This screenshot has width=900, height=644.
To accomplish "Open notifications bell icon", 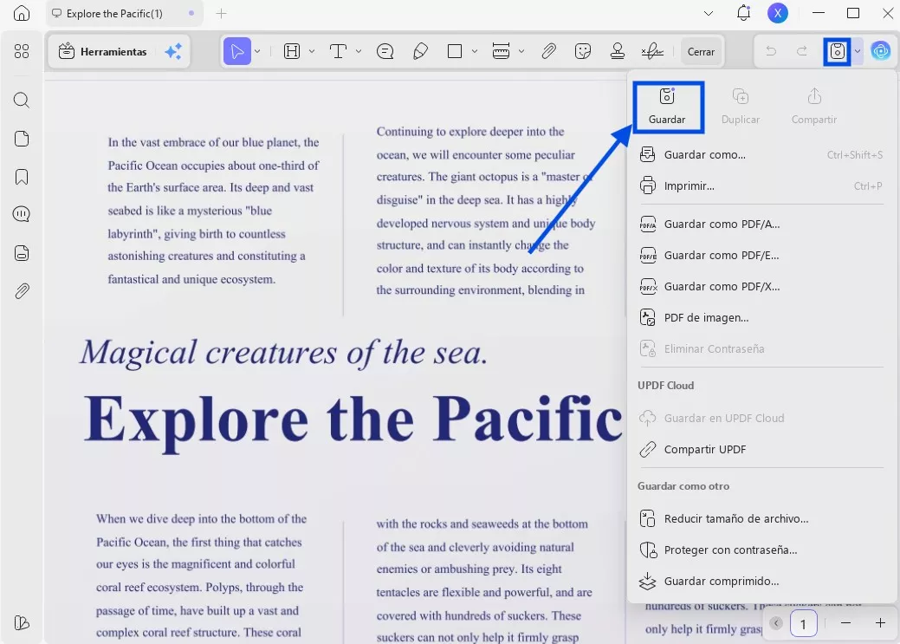I will click(x=743, y=13).
